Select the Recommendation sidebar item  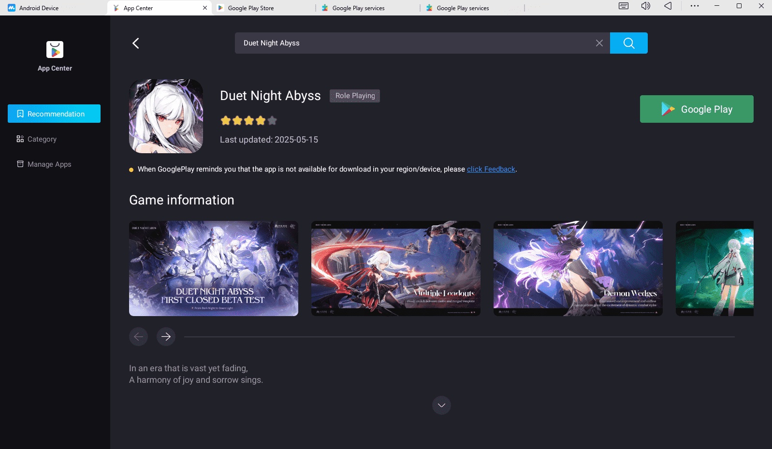(x=54, y=114)
